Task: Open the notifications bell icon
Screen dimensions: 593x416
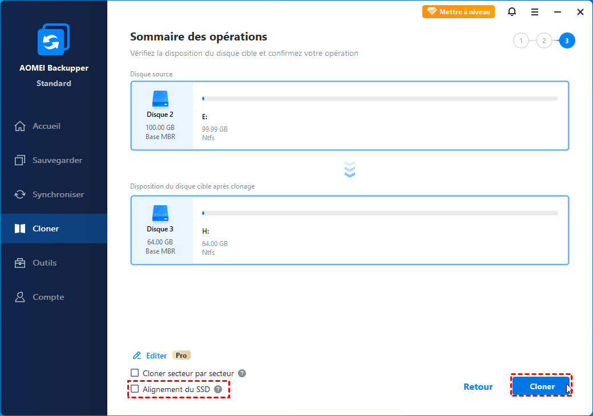Action: pyautogui.click(x=512, y=12)
